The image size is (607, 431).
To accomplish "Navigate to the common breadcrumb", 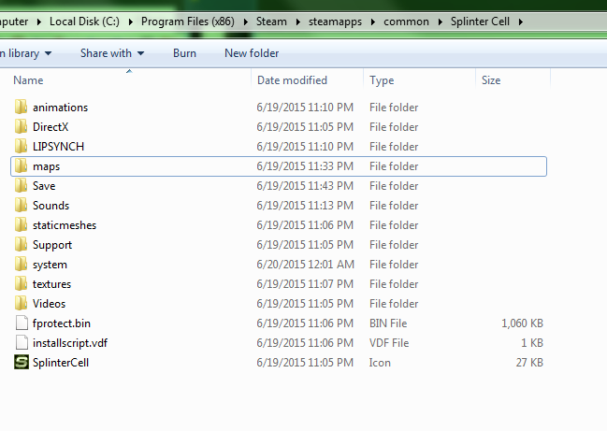I will point(406,22).
